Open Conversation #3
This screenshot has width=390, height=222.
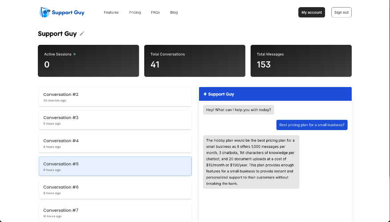[115, 120]
